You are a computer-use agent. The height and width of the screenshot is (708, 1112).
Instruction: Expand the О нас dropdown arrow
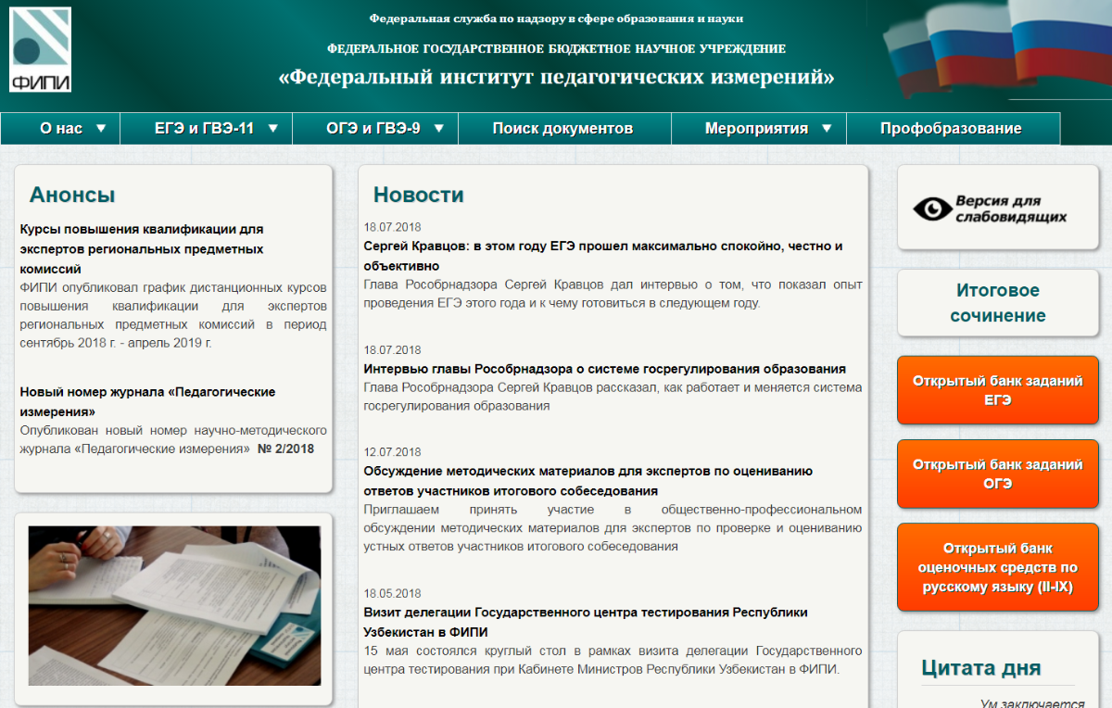coord(101,129)
